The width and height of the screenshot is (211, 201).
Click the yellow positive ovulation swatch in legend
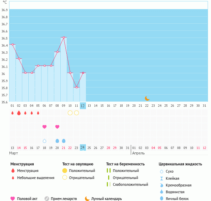[x=65, y=171]
